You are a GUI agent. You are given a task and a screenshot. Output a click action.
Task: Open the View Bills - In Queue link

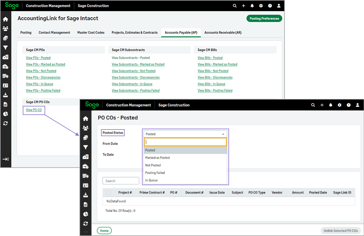(x=211, y=84)
